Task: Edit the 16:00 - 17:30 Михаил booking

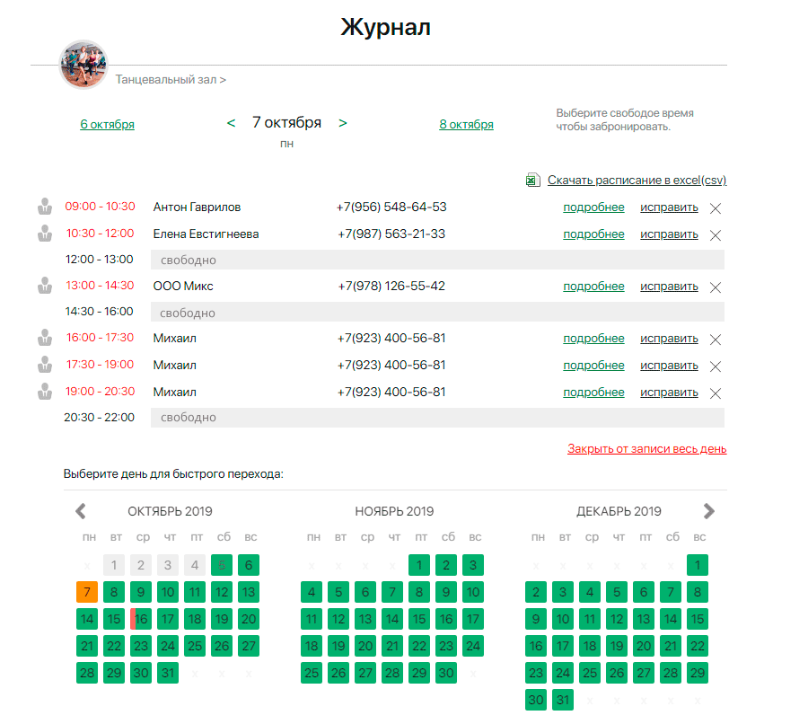Action: (x=668, y=340)
